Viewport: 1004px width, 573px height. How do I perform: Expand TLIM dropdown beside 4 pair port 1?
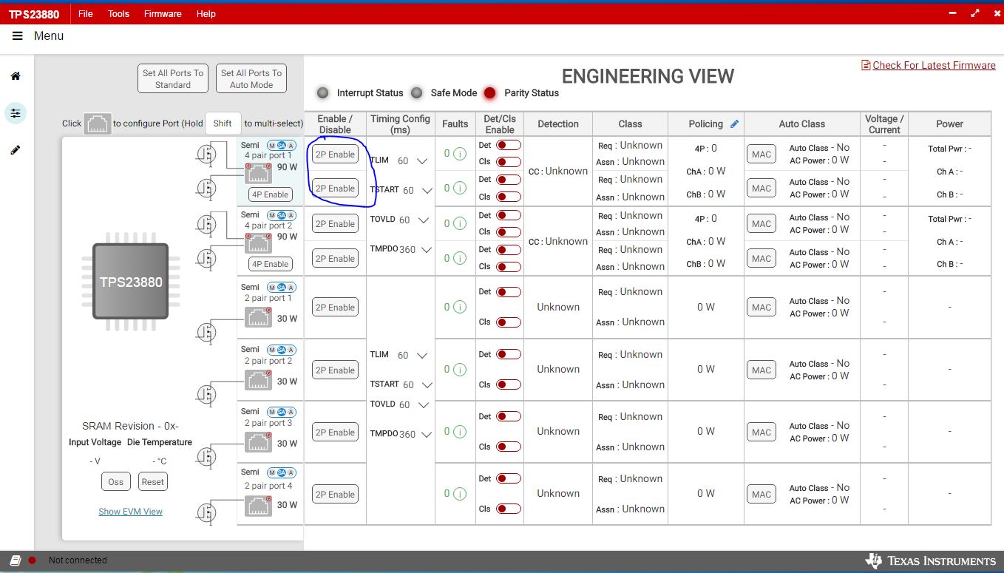pos(422,161)
